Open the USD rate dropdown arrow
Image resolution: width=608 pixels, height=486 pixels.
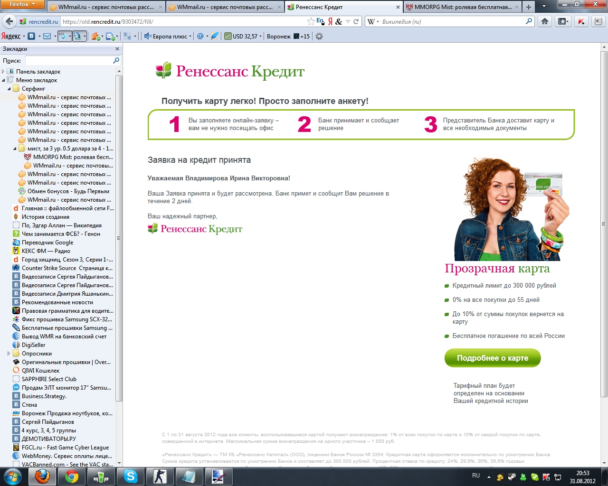pyautogui.click(x=261, y=36)
